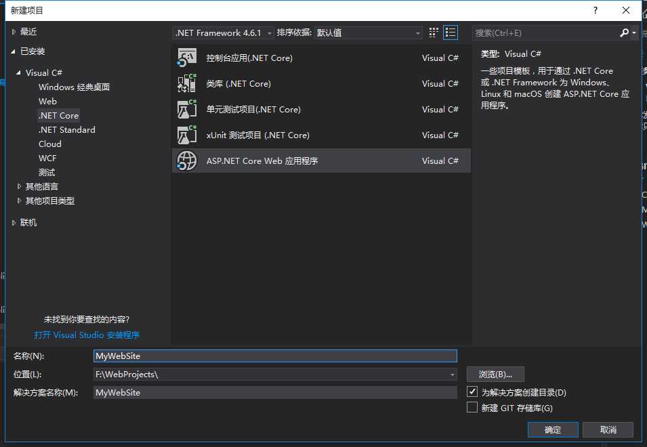Click the 其他项目类型 label
Image resolution: width=647 pixels, height=447 pixels.
click(50, 201)
